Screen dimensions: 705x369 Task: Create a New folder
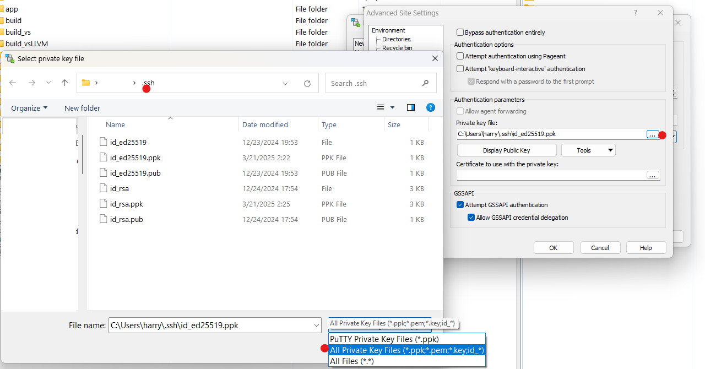[82, 108]
